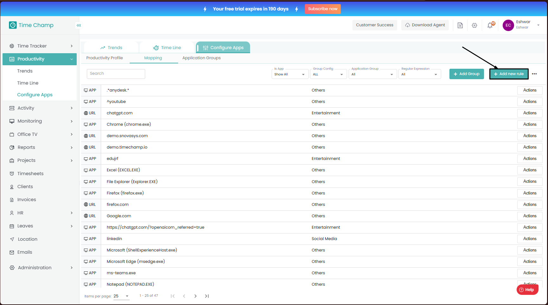Click the Office TV sidebar icon
Screen dimensions: 548x305
(12, 134)
